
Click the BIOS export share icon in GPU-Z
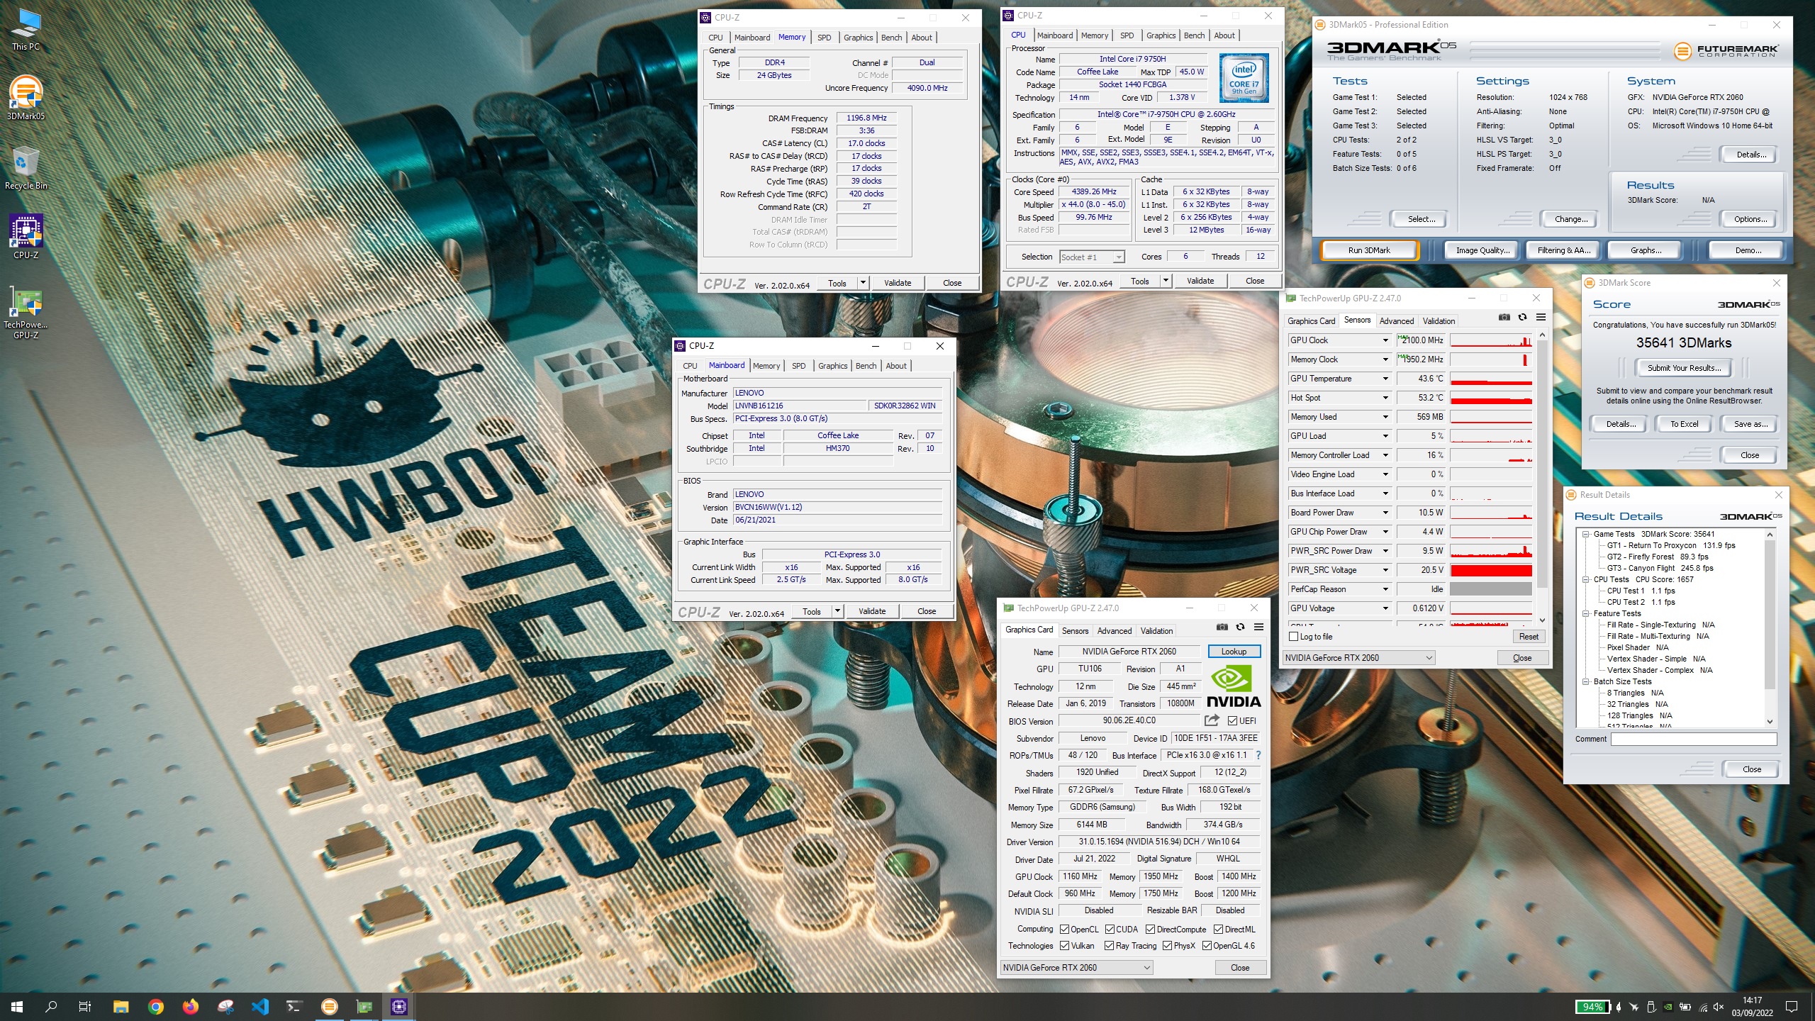point(1212,720)
